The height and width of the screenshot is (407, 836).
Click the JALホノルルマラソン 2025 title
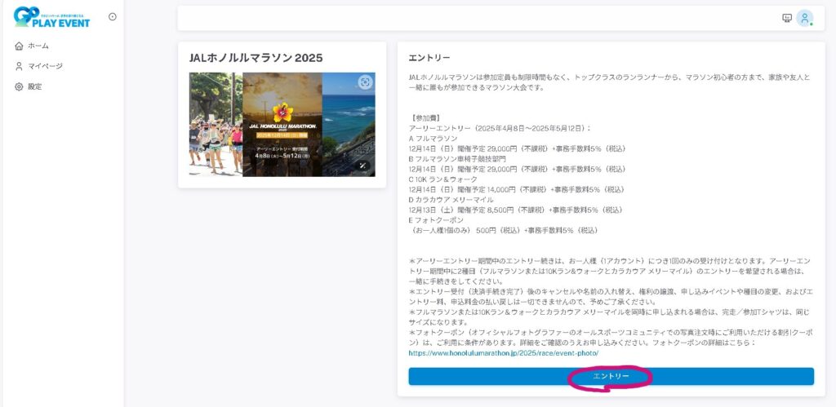(x=256, y=58)
